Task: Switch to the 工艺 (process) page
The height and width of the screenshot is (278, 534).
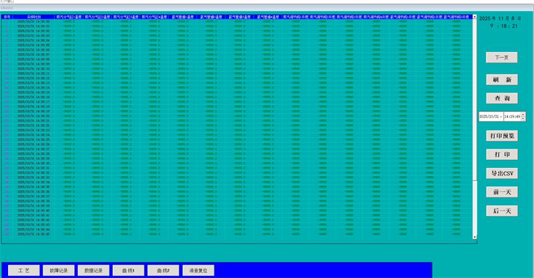Action: 23,271
